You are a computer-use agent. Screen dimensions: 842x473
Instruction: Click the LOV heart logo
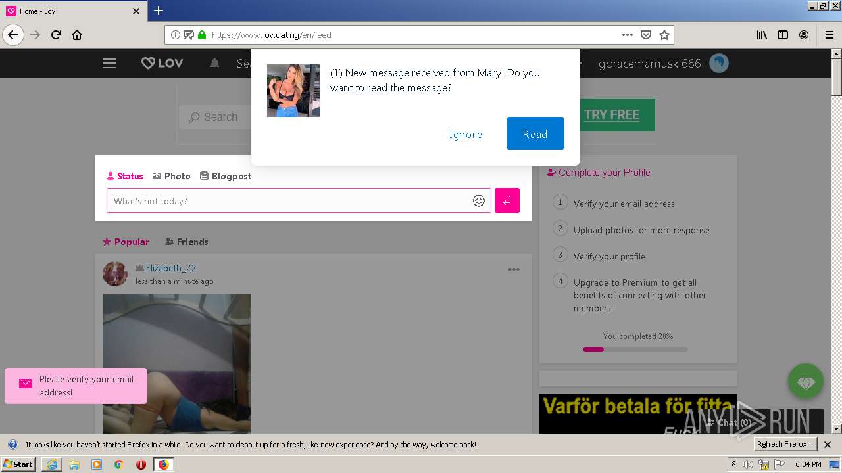click(162, 63)
